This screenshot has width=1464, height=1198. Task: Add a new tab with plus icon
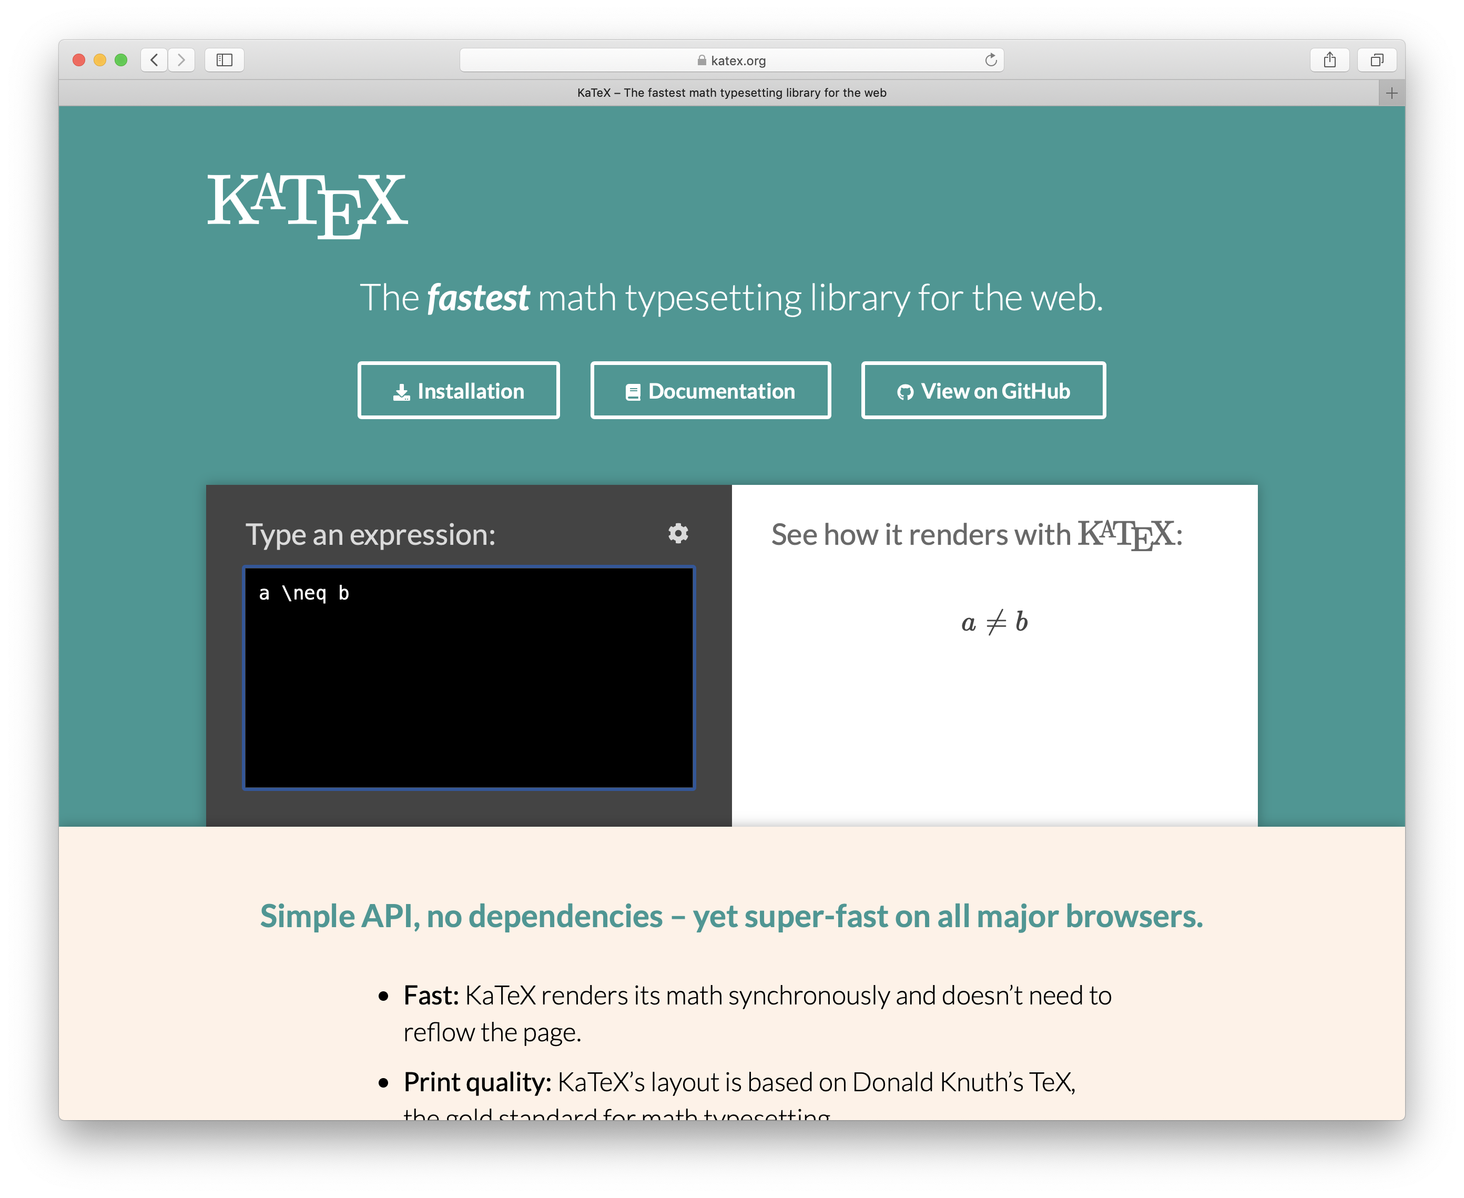click(1391, 93)
